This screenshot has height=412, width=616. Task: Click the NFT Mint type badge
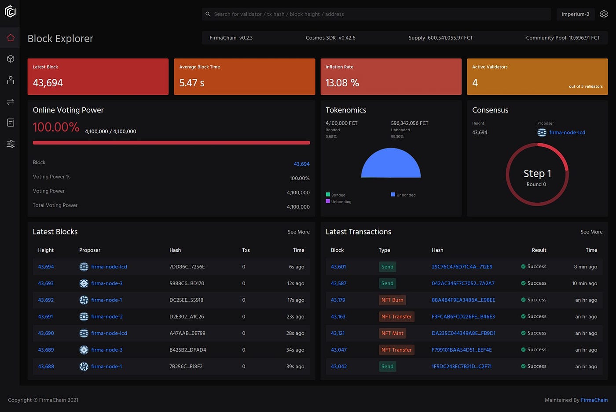tap(392, 333)
